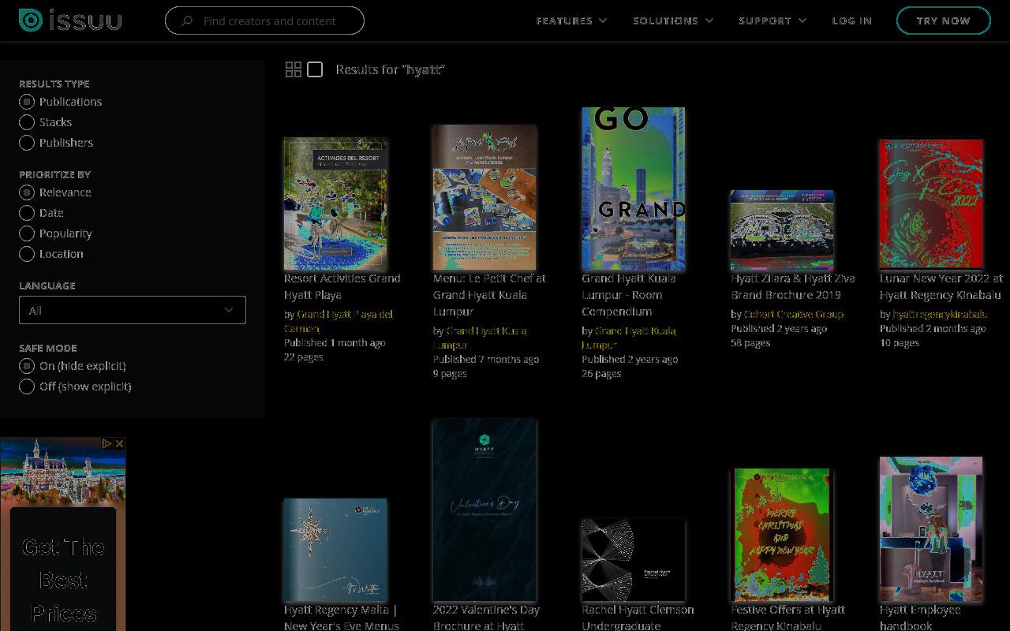This screenshot has height=631, width=1010.
Task: Open Merry Christmas festive offers cover
Action: tap(782, 535)
